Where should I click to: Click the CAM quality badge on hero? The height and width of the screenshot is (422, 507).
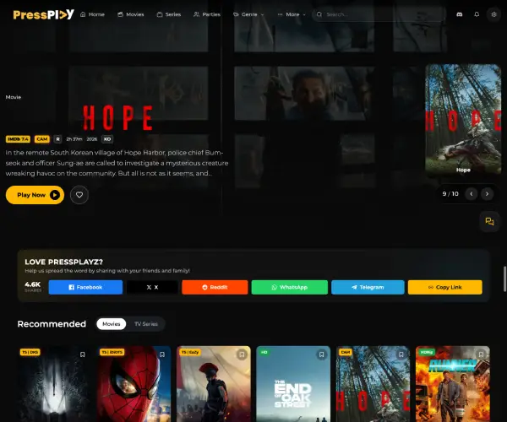[42, 139]
